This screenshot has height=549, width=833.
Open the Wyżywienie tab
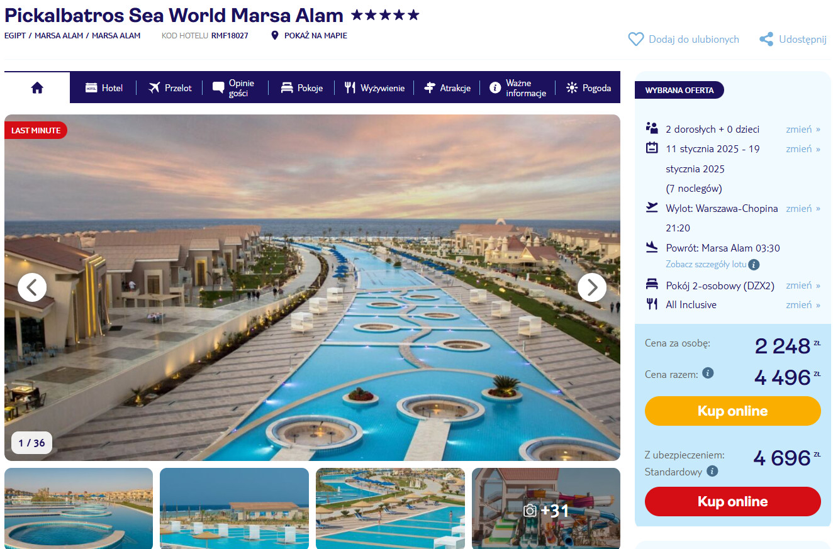374,88
